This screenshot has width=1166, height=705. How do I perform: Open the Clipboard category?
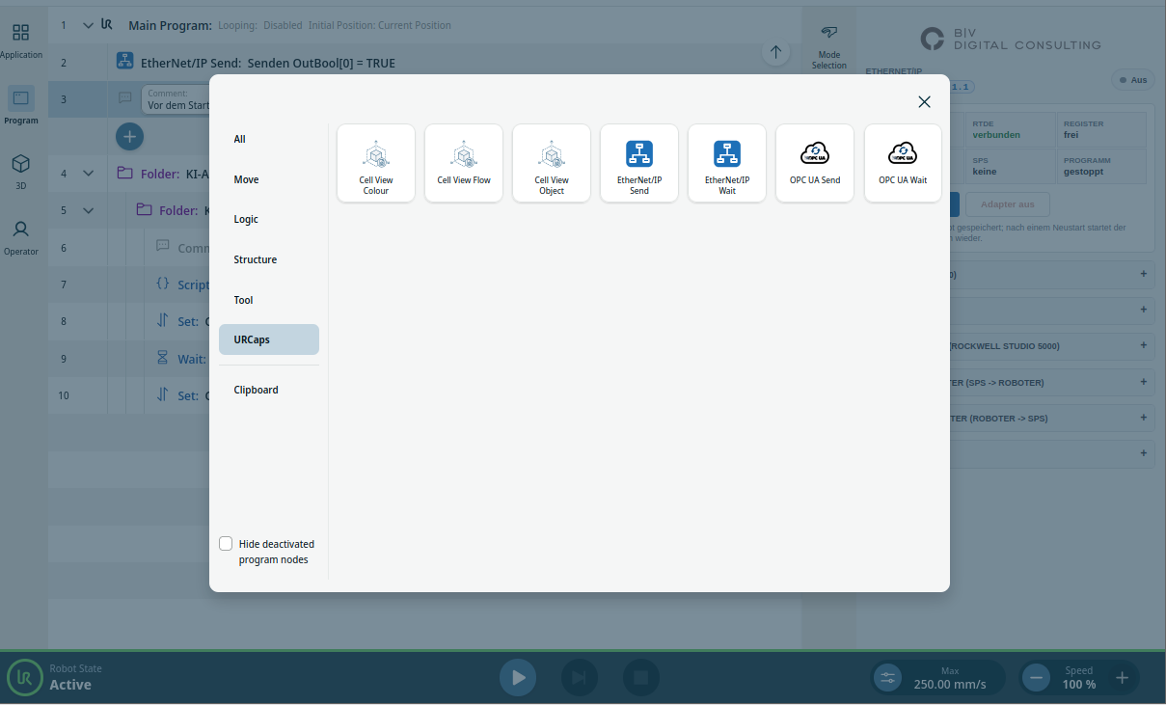[x=269, y=390]
